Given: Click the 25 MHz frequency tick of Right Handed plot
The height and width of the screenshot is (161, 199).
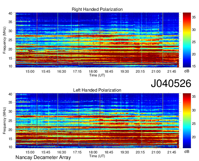Looking at the screenshot, I should [x=11, y=40].
